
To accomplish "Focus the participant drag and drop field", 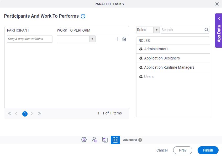I will [x=30, y=39].
